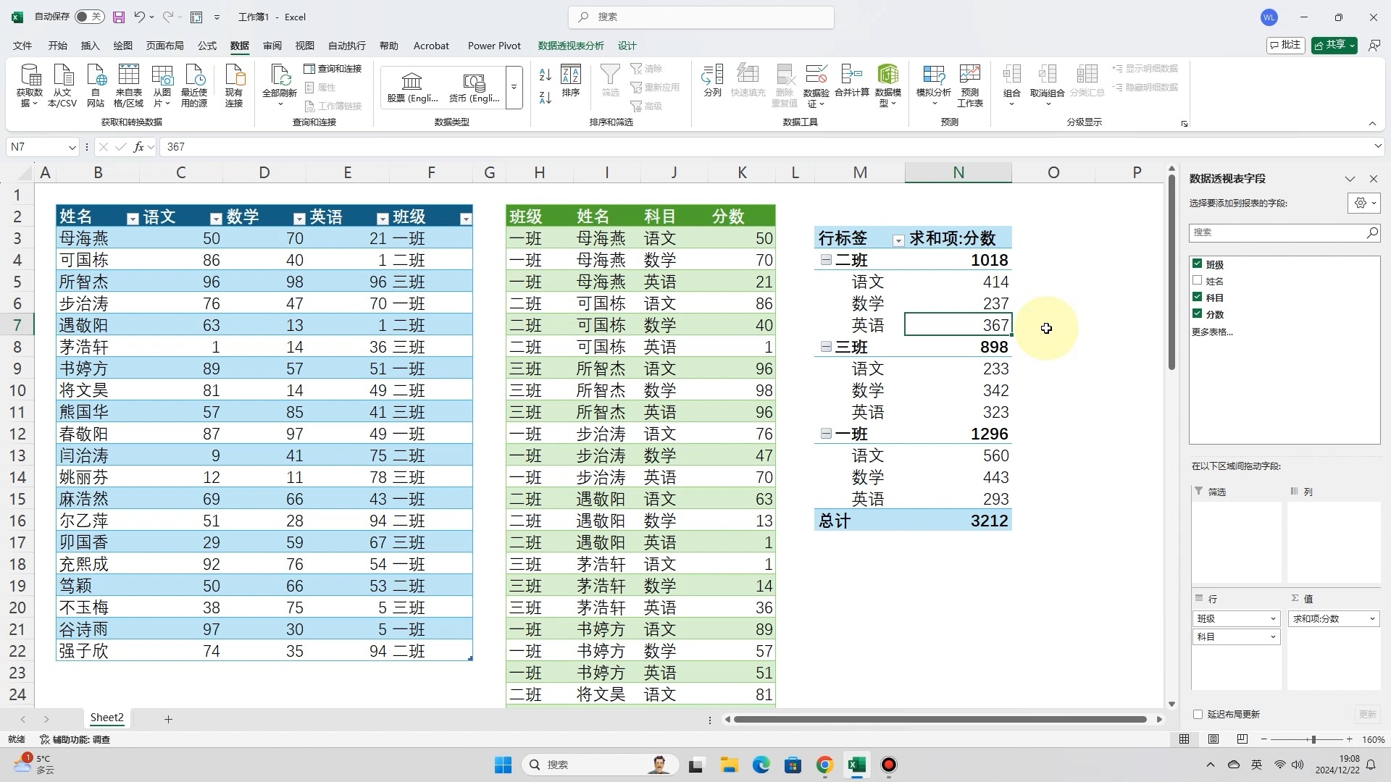This screenshot has width=1391, height=782.
Task: Click the 获取数据 (Get Data) icon
Action: tap(30, 82)
